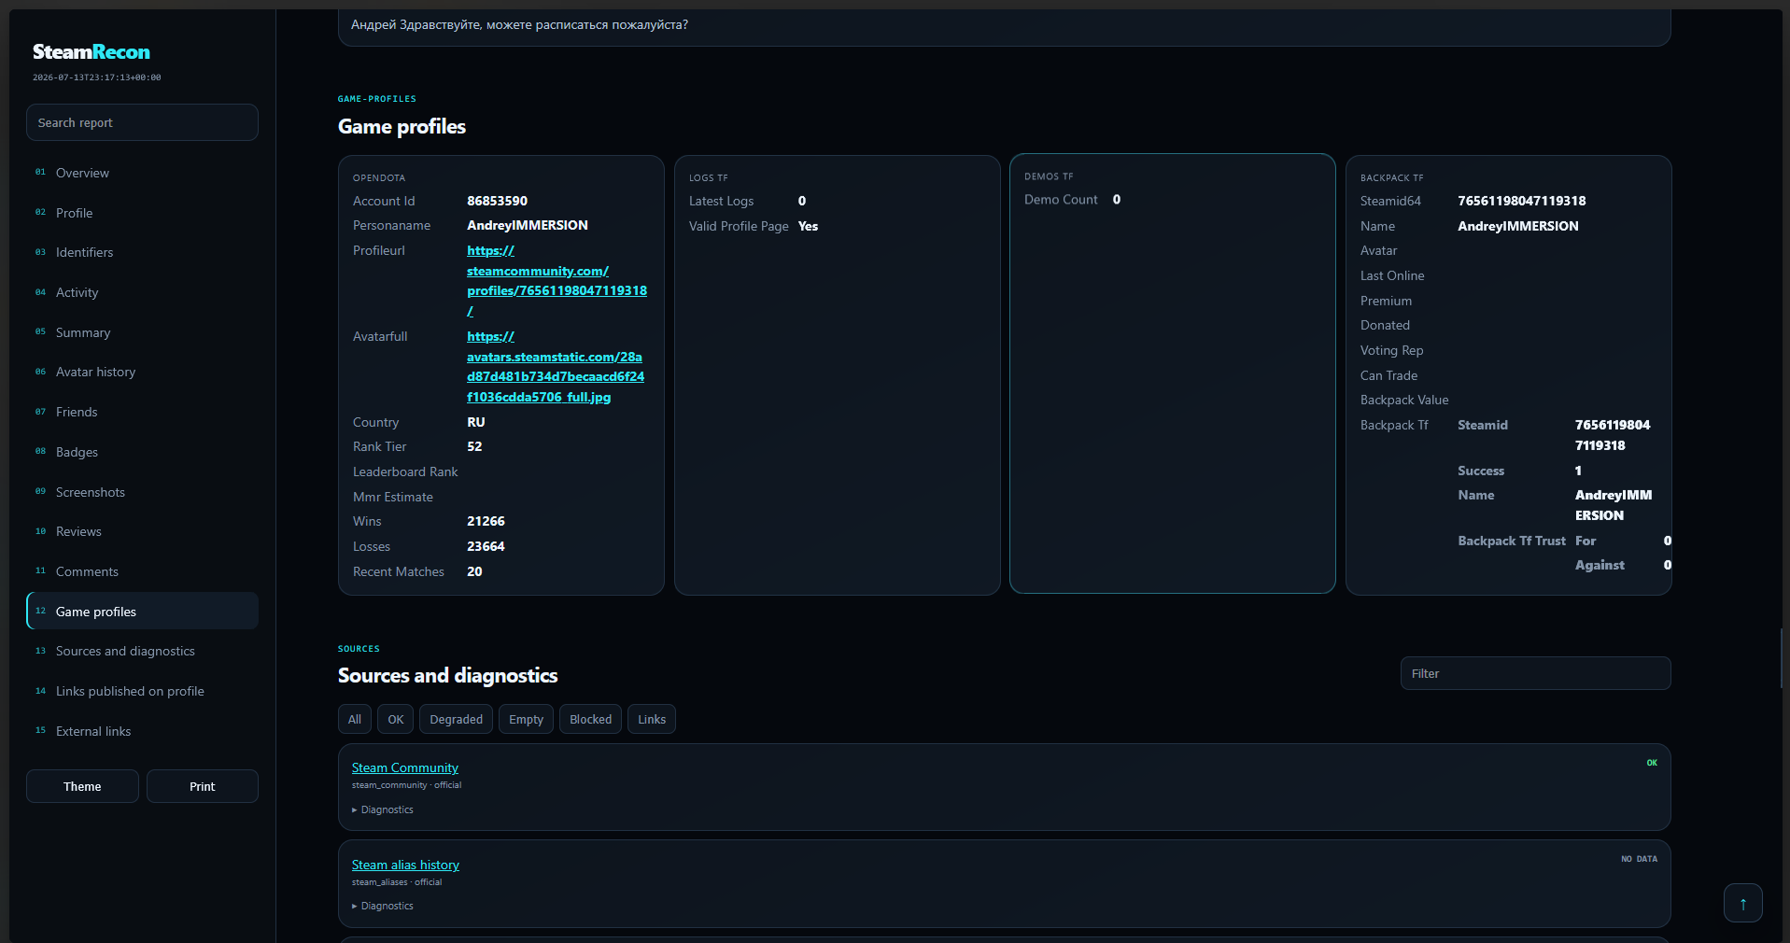This screenshot has height=943, width=1790.
Task: Focus the sources Filter input
Action: tap(1535, 673)
